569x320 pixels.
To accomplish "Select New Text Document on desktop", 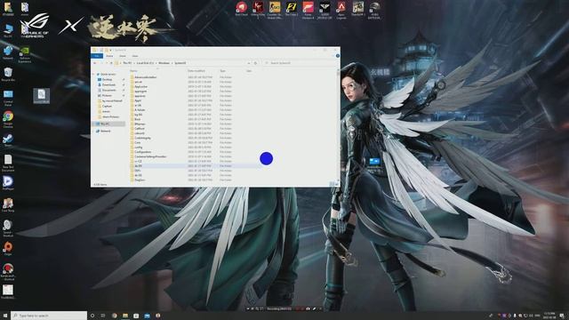I will (x=8, y=163).
